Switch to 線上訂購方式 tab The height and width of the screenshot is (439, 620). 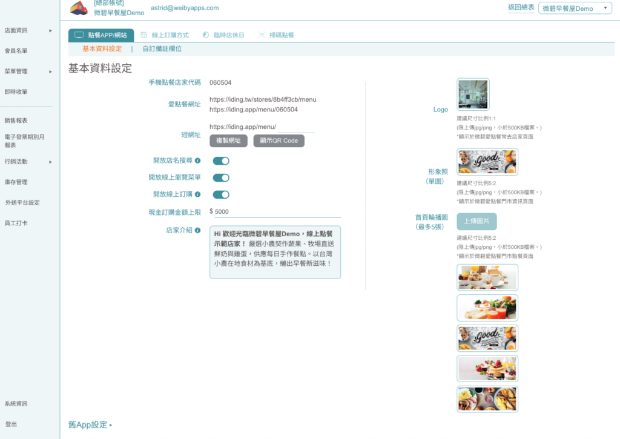click(x=165, y=35)
